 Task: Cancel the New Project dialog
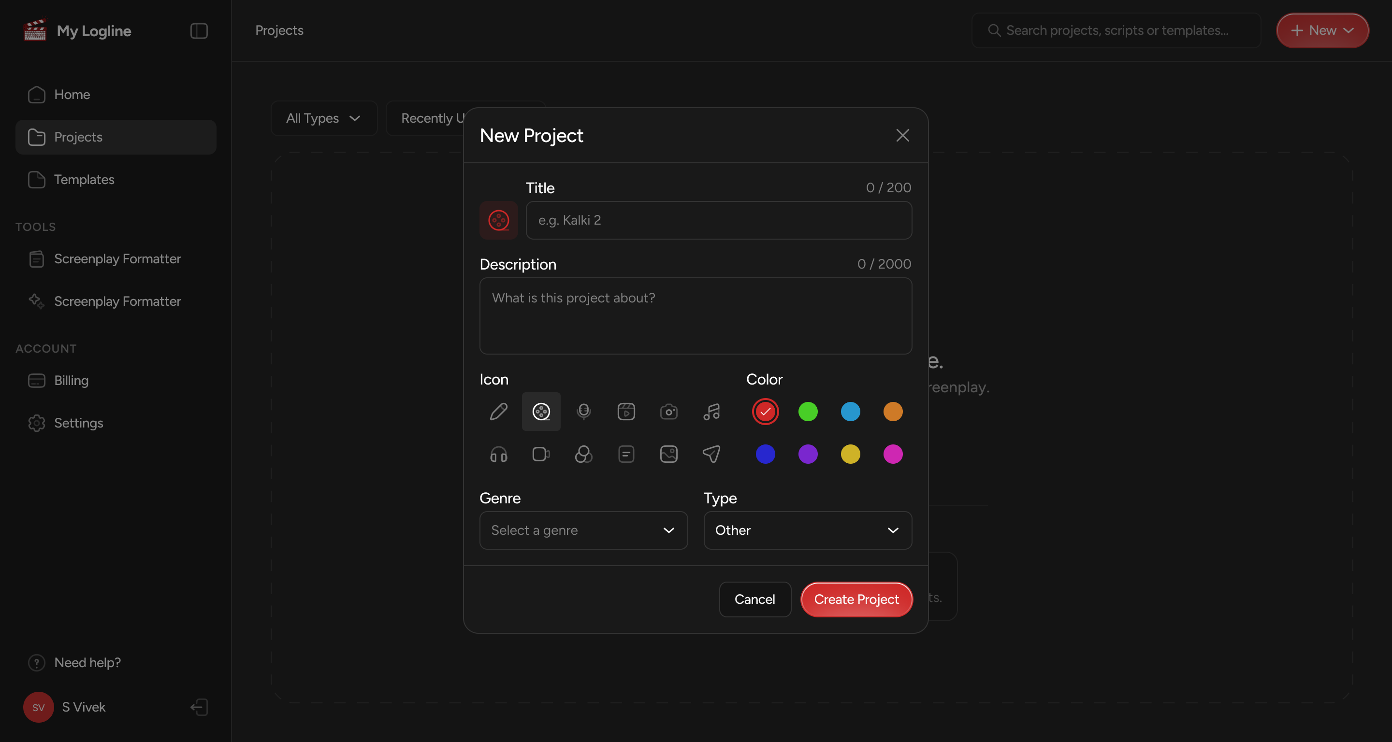(755, 599)
